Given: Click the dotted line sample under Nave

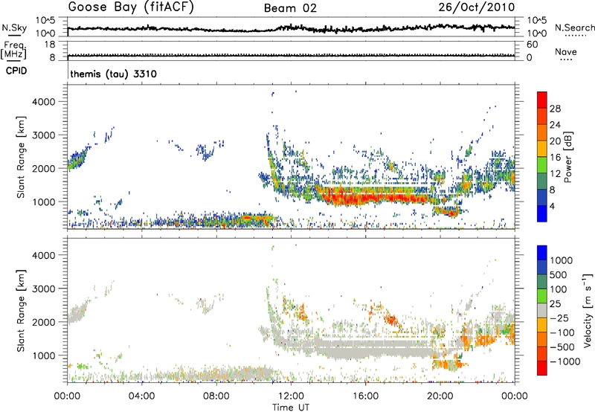Looking at the screenshot, I should click(566, 60).
